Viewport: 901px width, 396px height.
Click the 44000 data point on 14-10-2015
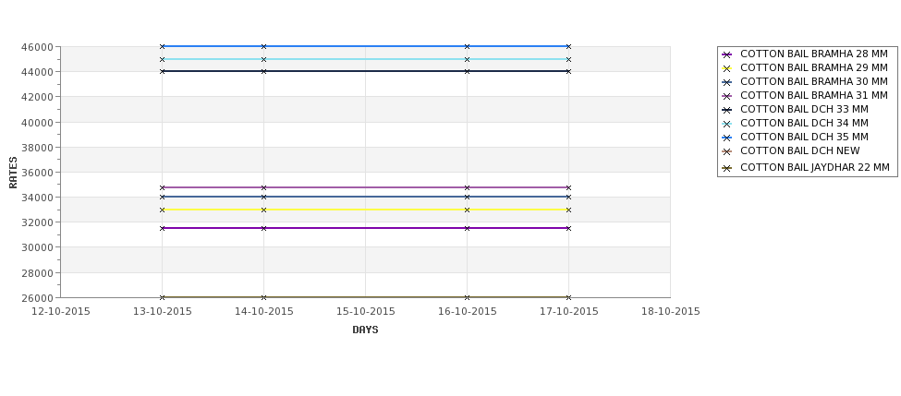click(263, 71)
